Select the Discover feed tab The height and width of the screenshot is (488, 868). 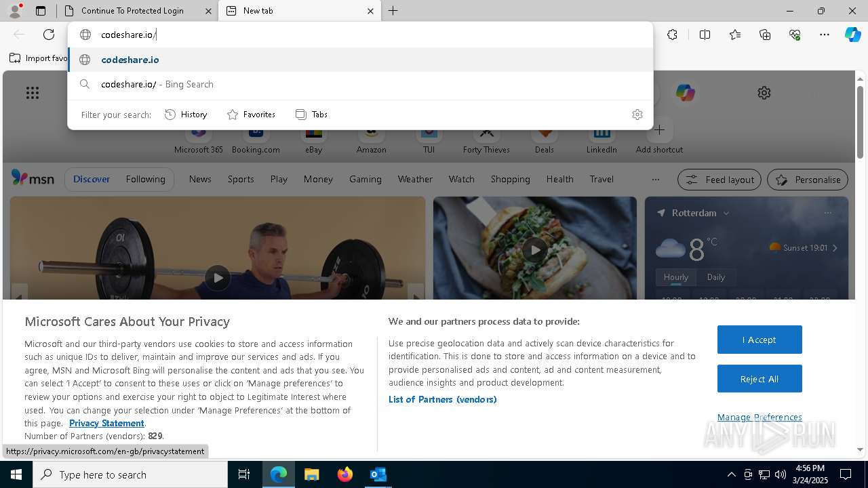click(92, 179)
